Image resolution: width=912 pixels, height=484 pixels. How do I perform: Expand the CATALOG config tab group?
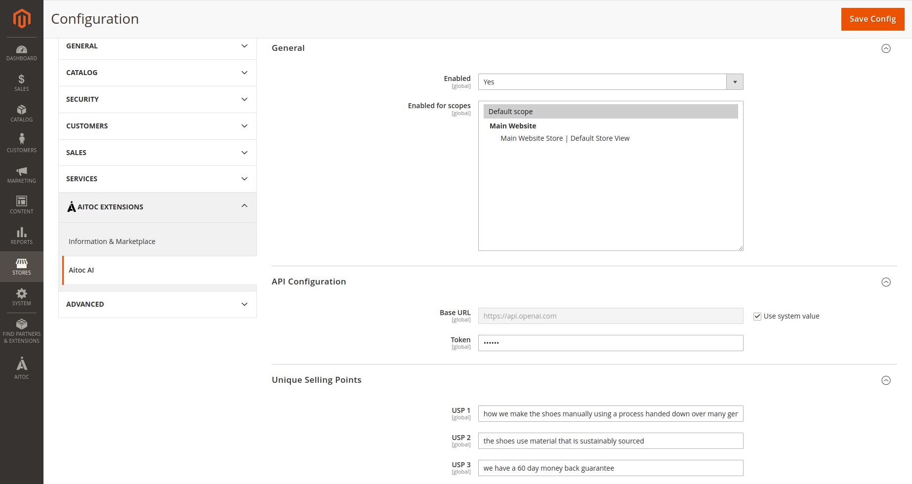pos(158,73)
